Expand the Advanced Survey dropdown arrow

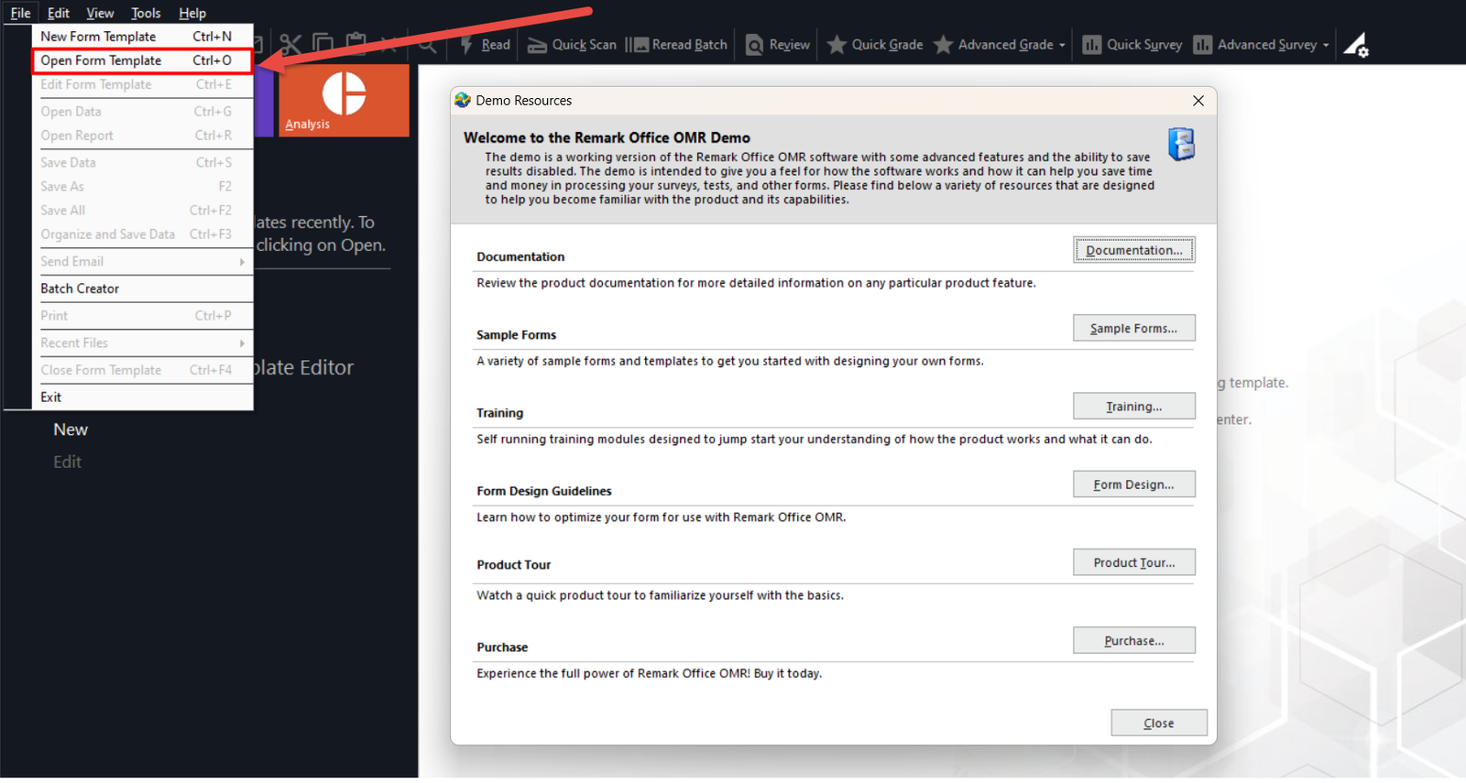coord(1326,45)
